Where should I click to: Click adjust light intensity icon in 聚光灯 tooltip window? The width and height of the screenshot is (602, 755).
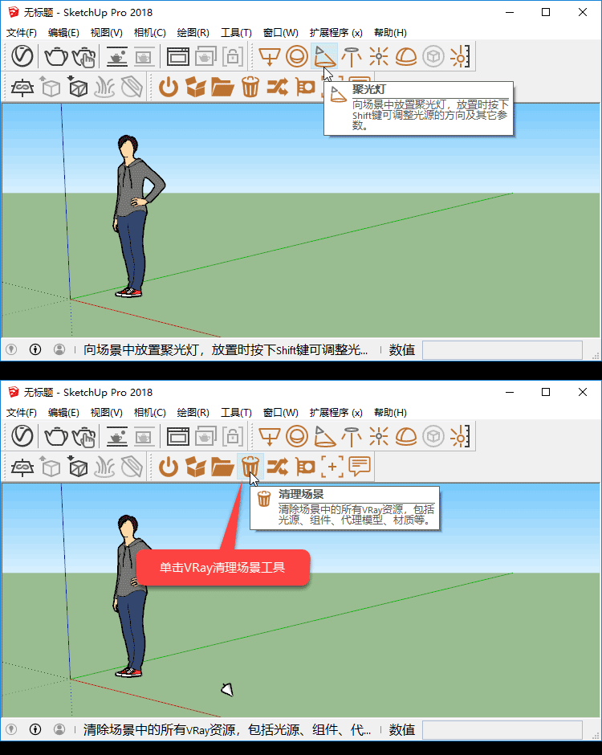coord(460,56)
